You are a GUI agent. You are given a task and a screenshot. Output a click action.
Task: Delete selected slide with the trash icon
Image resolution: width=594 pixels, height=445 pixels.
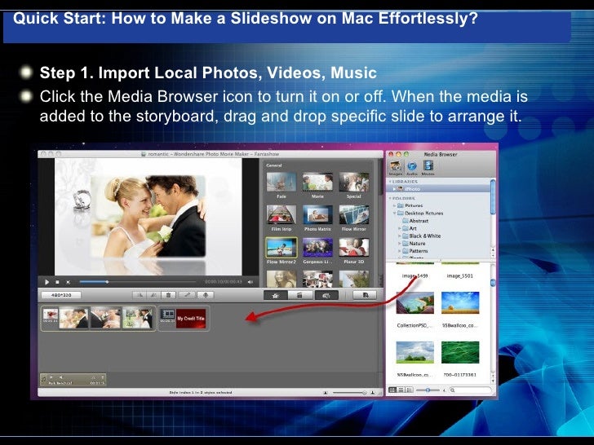coord(168,295)
